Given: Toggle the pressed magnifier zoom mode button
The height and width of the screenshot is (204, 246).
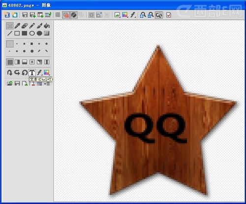Looking at the screenshot, I should [x=158, y=15].
